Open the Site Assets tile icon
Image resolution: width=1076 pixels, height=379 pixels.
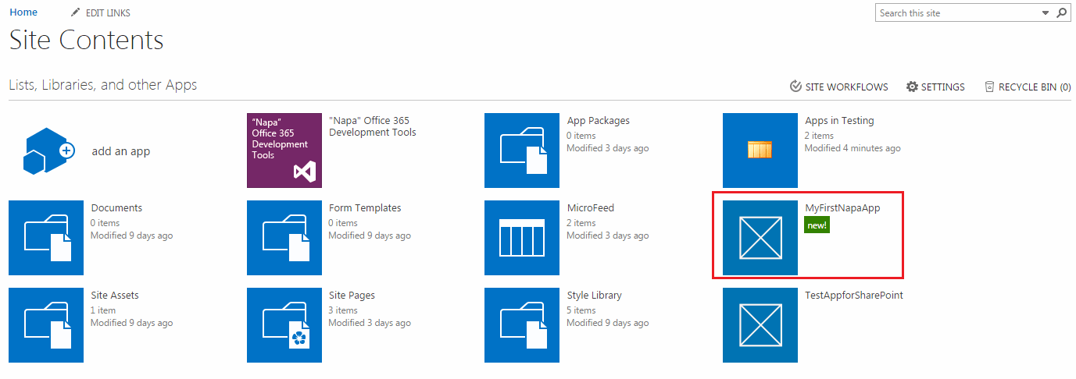tap(46, 325)
